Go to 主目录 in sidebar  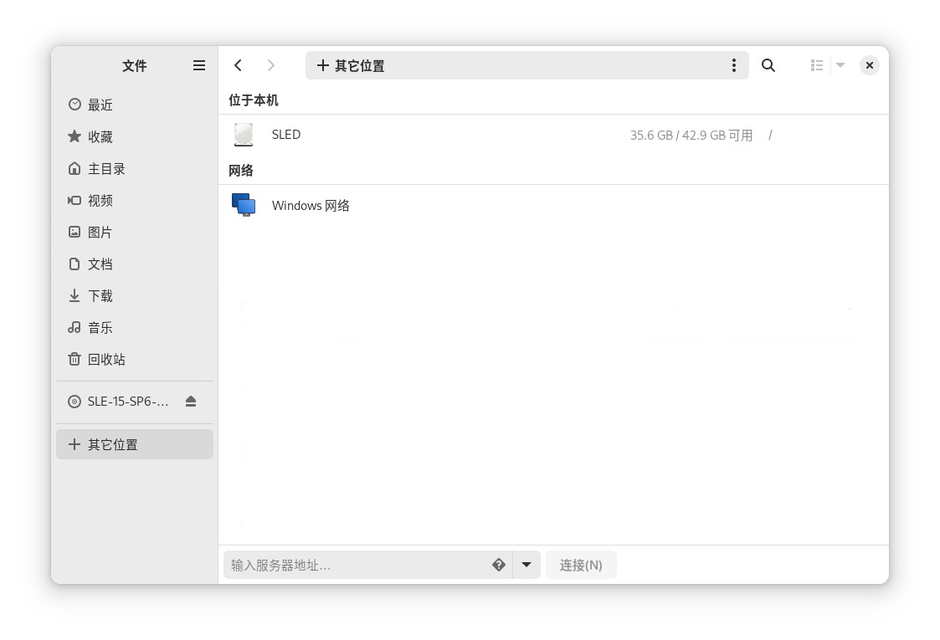106,169
